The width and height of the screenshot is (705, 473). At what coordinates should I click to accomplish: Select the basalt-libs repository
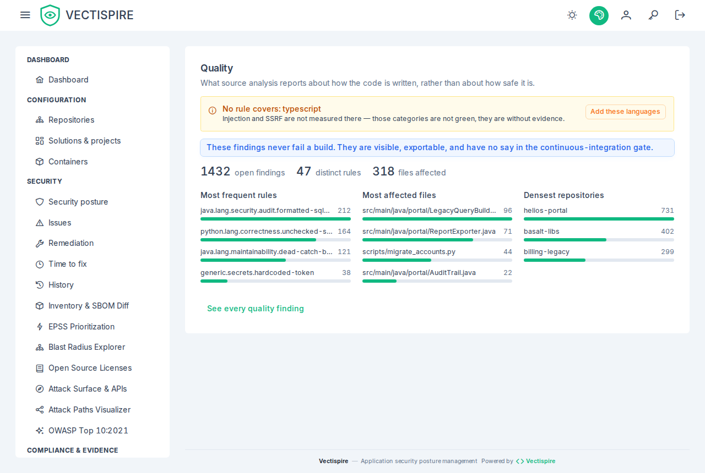(x=541, y=232)
